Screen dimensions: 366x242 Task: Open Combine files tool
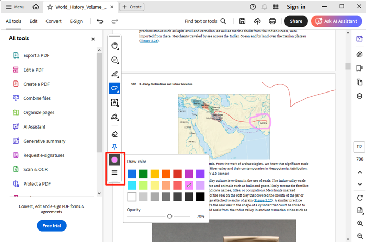pyautogui.click(x=31, y=98)
